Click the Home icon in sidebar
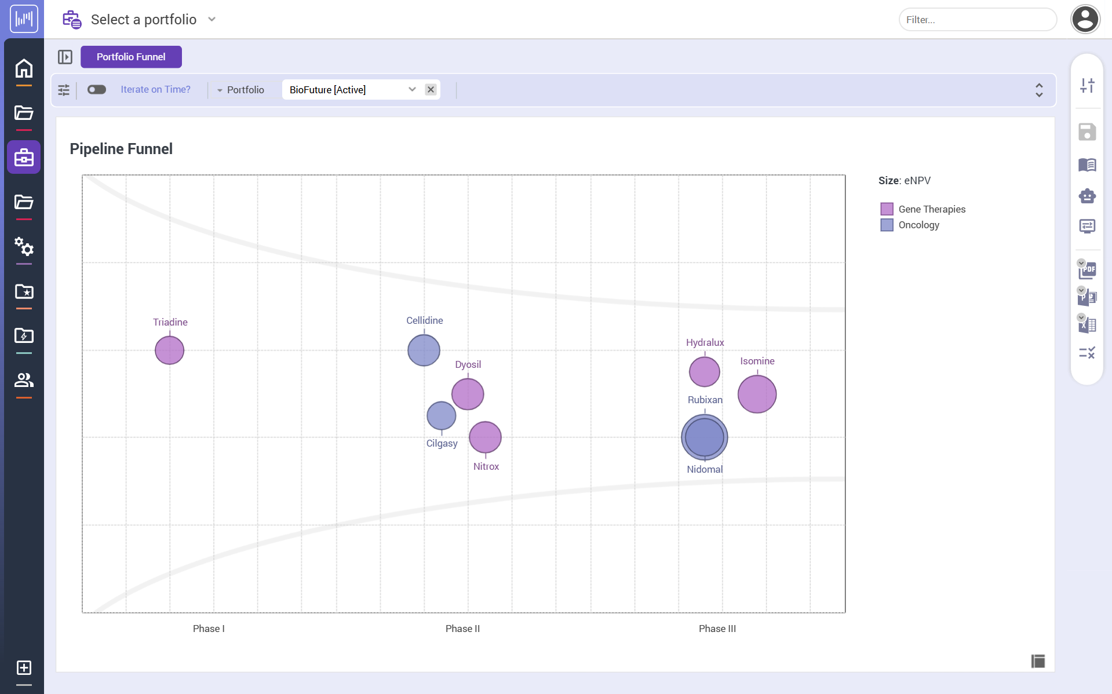Screen dimensions: 1112x694 [x=24, y=68]
